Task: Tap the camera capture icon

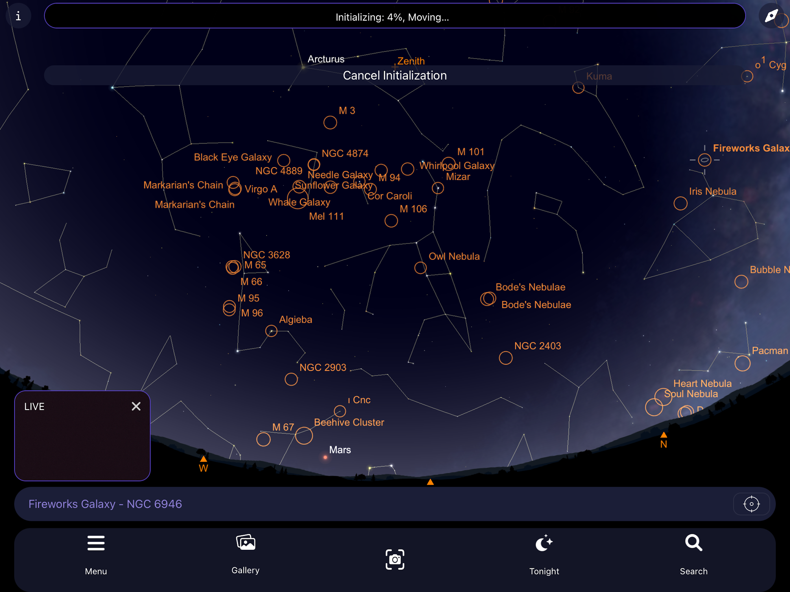Action: click(395, 560)
